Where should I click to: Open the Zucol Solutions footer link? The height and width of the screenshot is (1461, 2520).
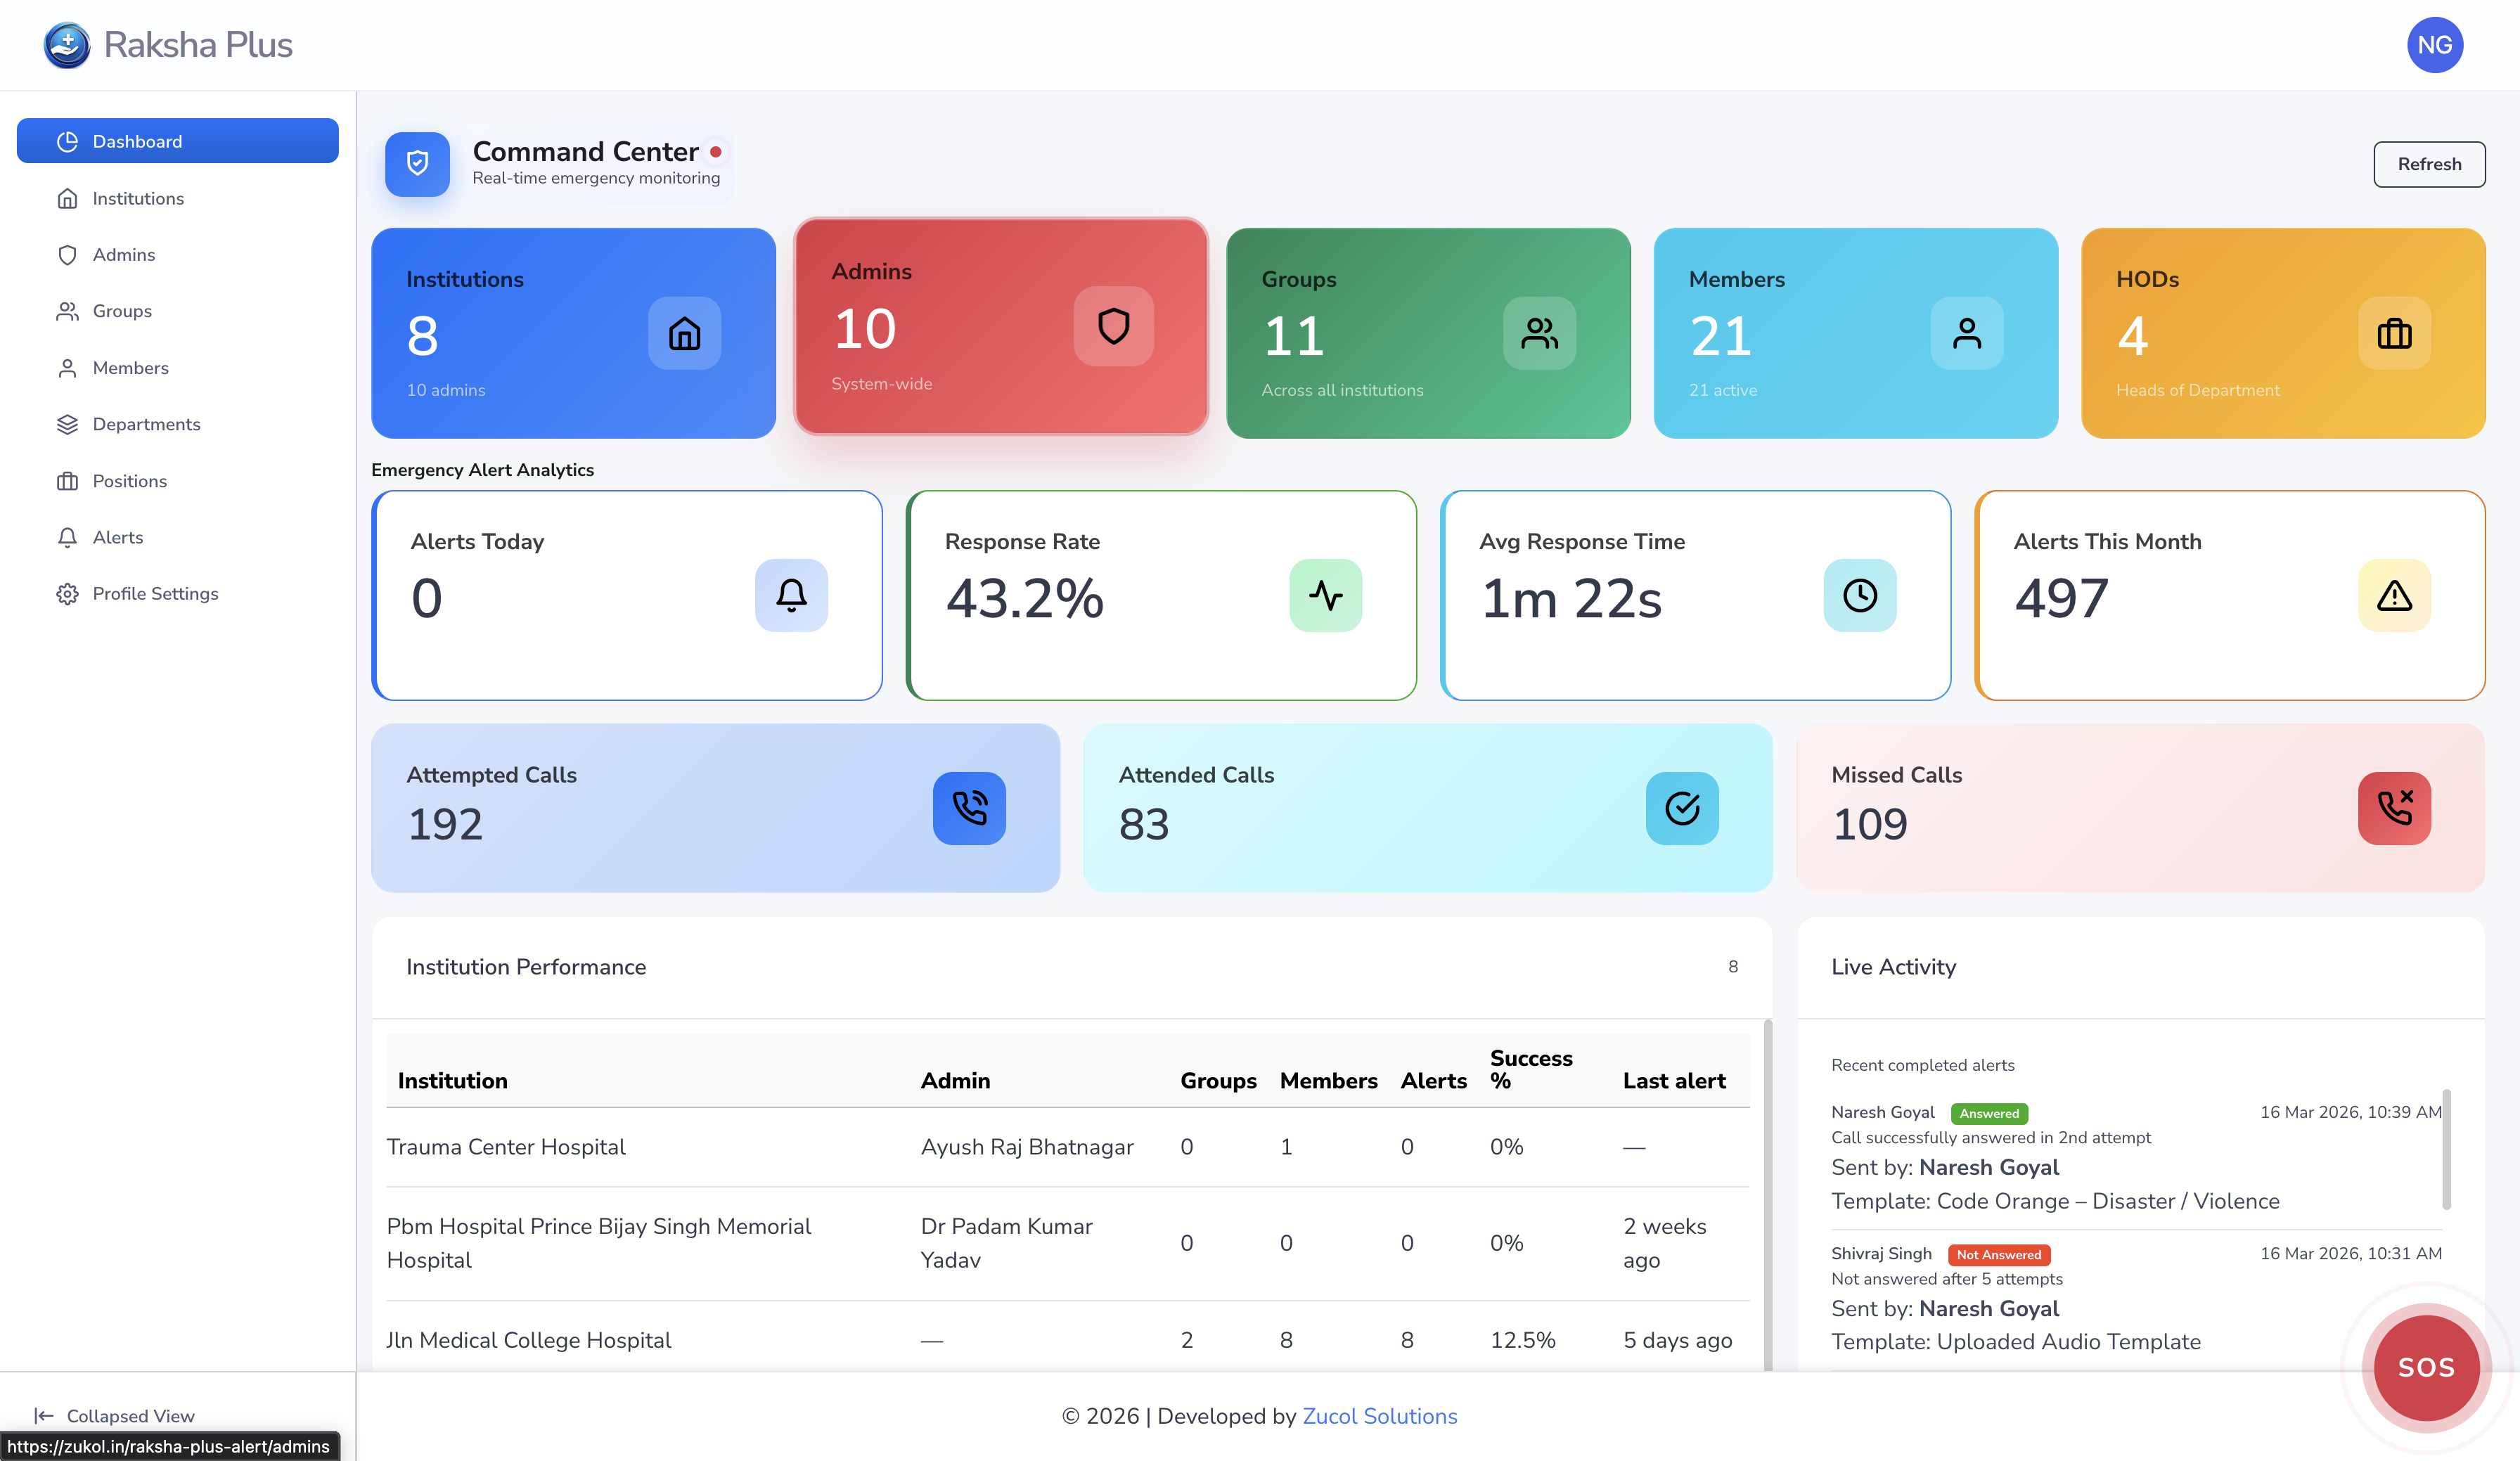1379,1416
